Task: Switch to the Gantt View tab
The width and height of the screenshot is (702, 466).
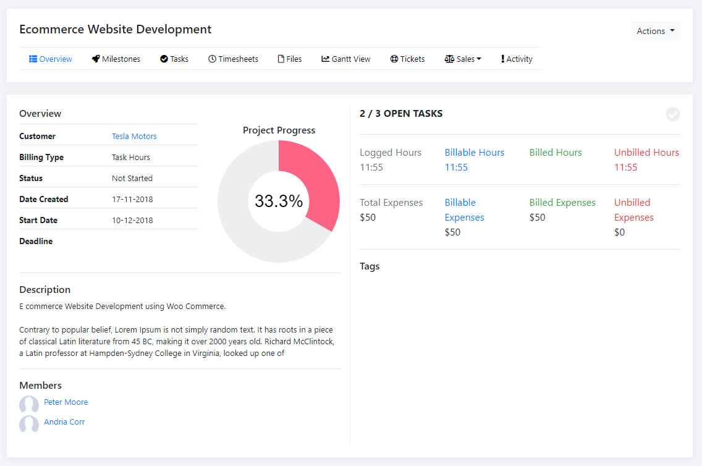Action: point(350,59)
